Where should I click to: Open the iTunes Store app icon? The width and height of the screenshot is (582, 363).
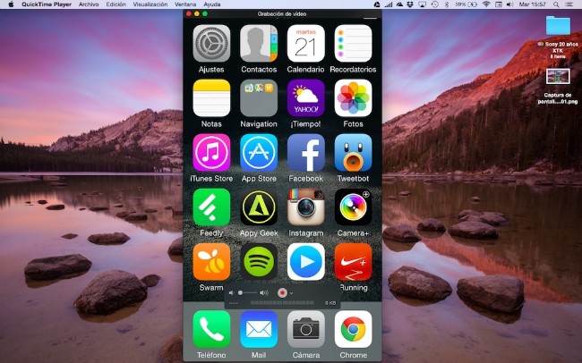pyautogui.click(x=211, y=153)
